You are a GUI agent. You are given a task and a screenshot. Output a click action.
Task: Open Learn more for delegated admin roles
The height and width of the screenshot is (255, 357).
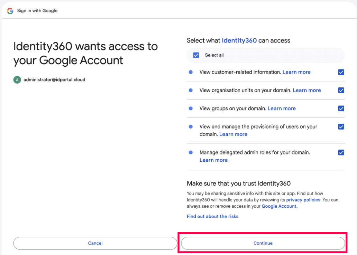click(213, 160)
